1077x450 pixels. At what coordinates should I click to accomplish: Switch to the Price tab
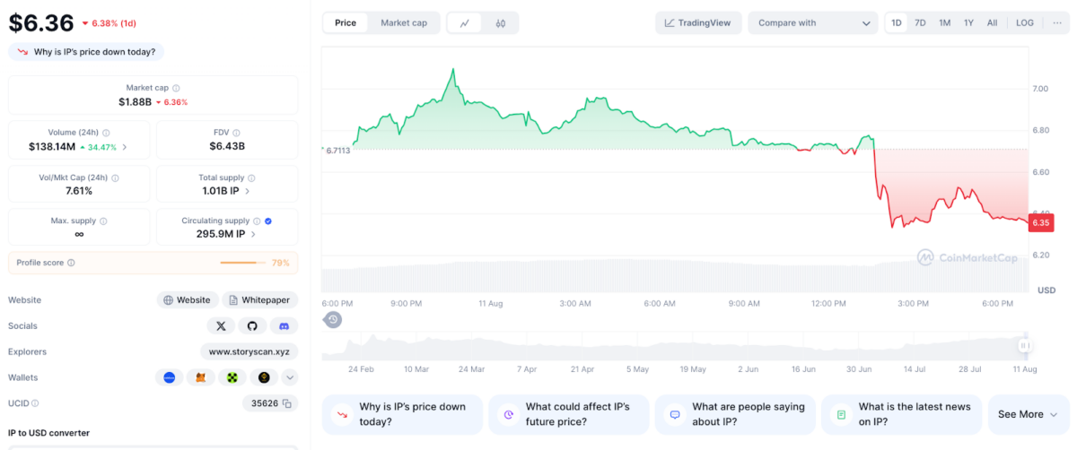(346, 23)
